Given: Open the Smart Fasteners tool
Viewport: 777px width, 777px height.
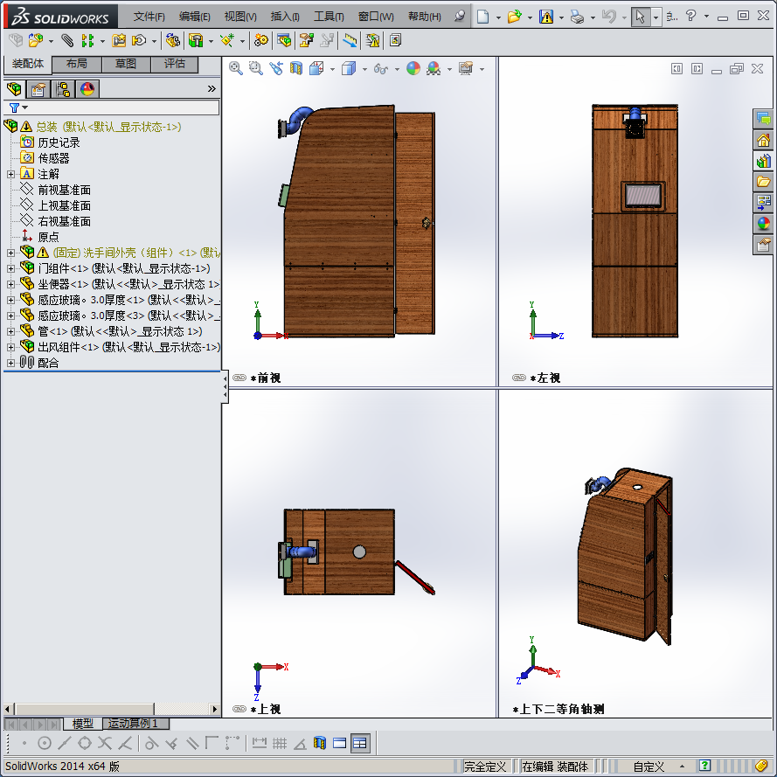Looking at the screenshot, I should pyautogui.click(x=119, y=40).
